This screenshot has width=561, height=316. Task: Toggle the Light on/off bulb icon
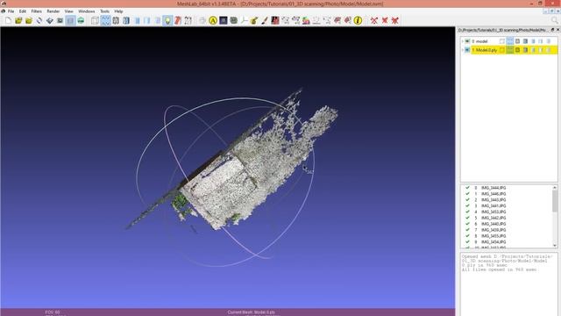[x=167, y=21]
